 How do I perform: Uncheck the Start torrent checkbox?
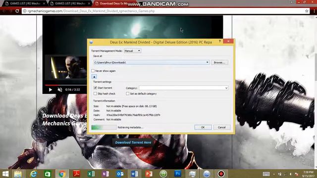pos(95,88)
